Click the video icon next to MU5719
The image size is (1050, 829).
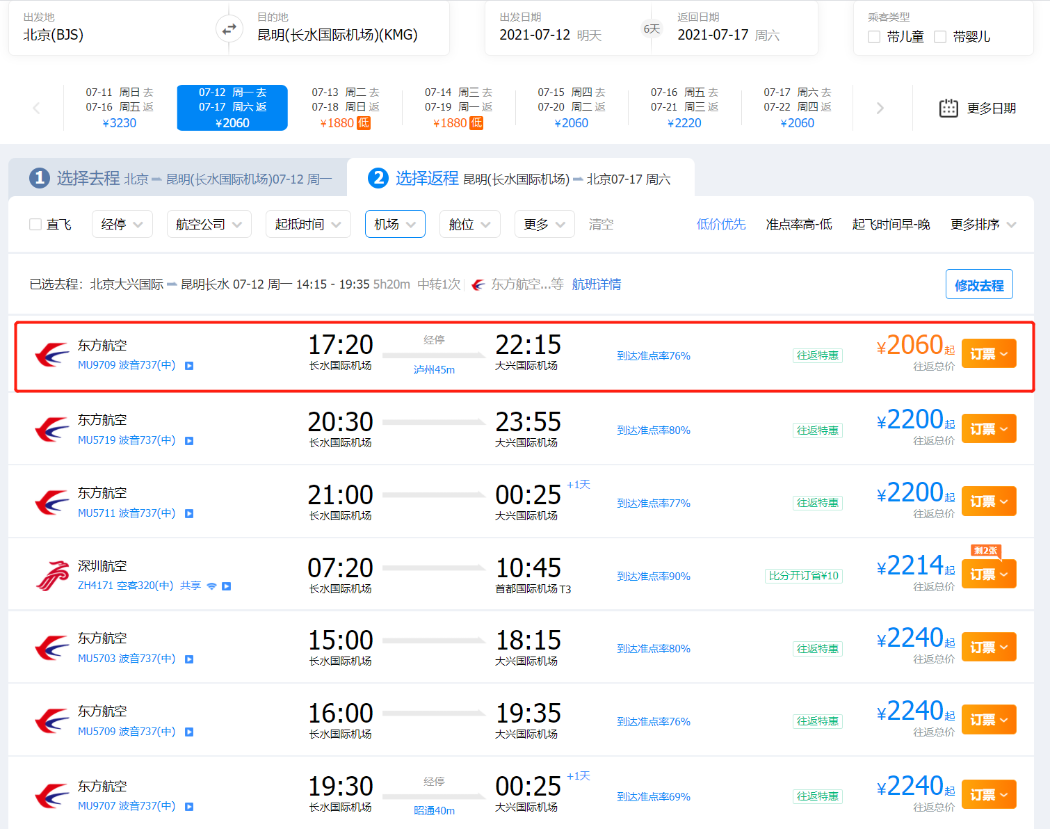(189, 441)
